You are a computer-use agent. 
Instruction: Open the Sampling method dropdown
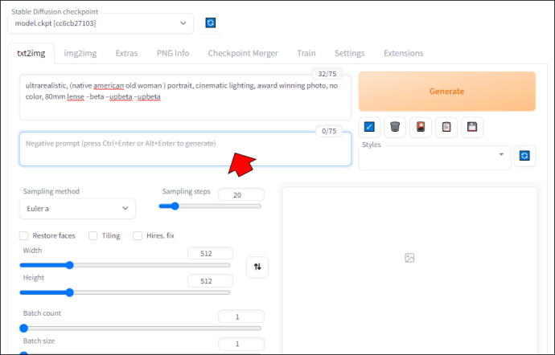pyautogui.click(x=77, y=209)
